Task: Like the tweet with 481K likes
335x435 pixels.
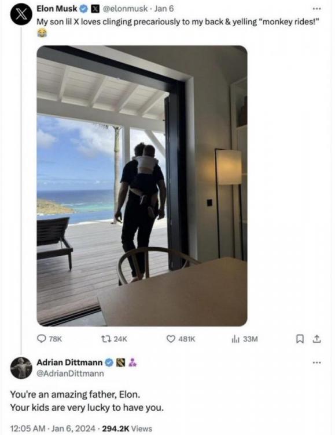Action: point(171,339)
